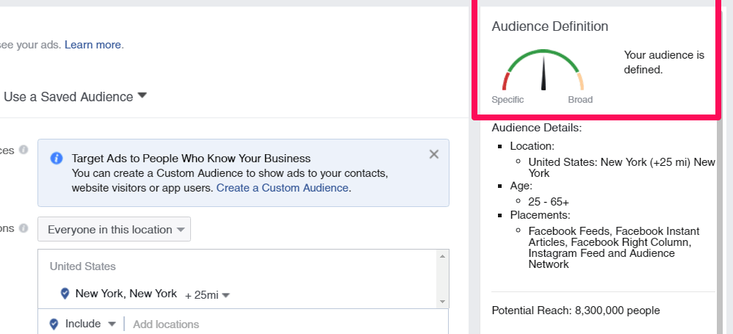Image resolution: width=733 pixels, height=334 pixels.
Task: Click the blue info icon in the Custom Audience notice
Action: tap(57, 159)
